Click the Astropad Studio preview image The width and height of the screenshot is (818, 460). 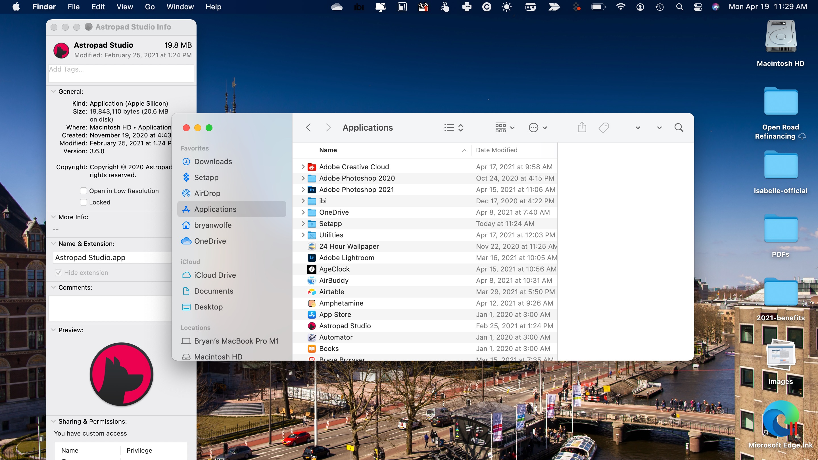point(121,374)
